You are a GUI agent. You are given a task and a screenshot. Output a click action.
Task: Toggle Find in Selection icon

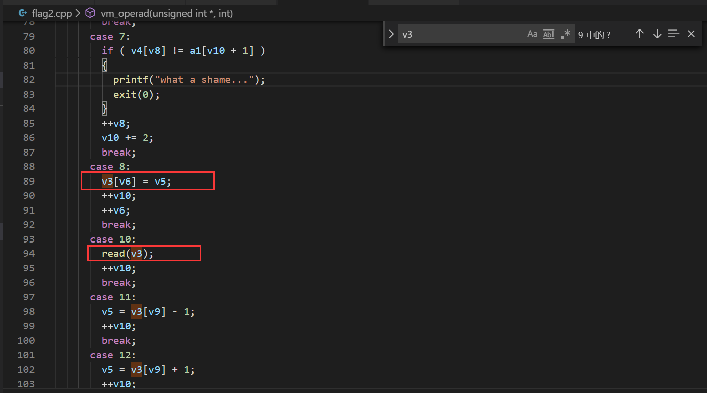[x=674, y=34]
